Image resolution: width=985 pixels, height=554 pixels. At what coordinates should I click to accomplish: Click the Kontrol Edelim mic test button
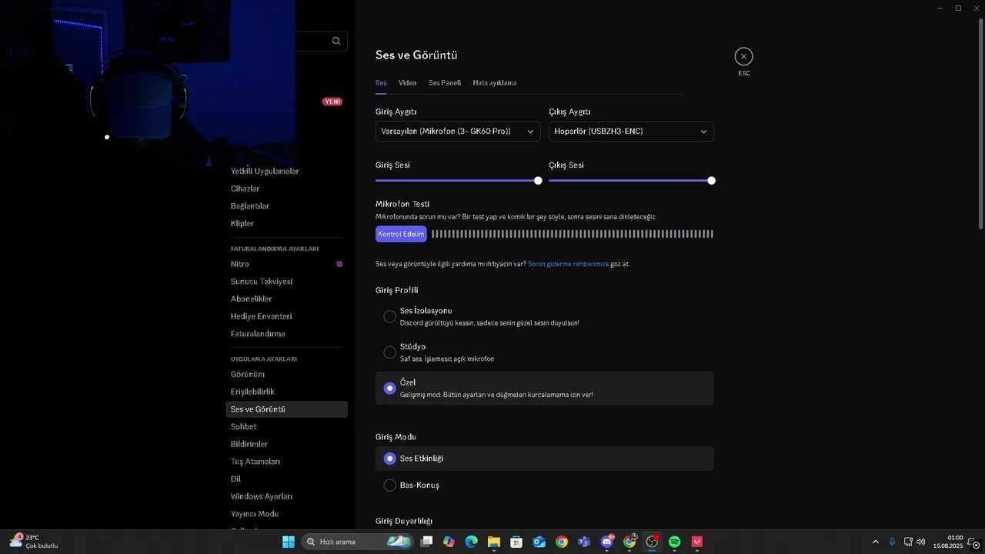tap(401, 234)
